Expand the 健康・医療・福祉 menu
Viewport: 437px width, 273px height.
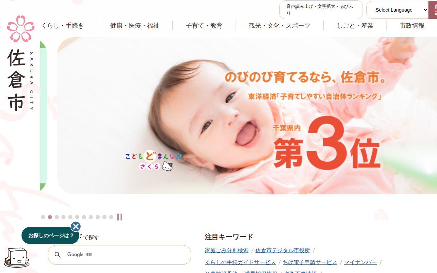pos(135,26)
